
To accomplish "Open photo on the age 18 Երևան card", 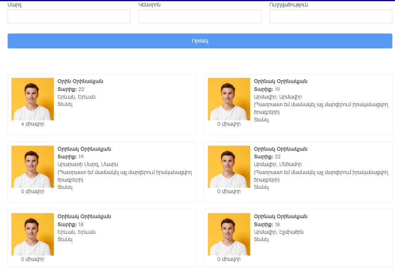I will click(x=32, y=234).
